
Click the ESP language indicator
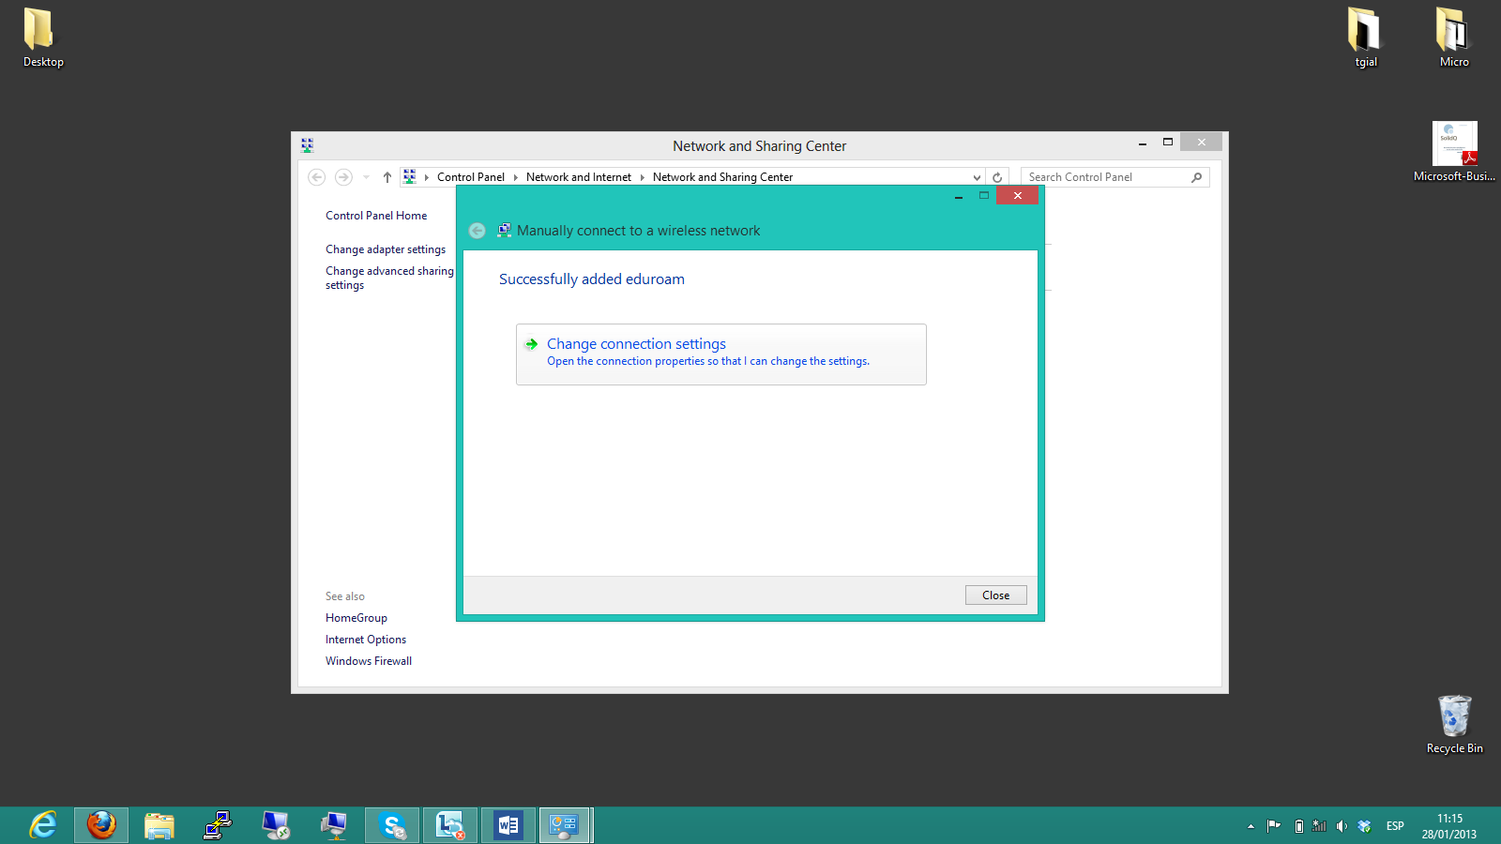1395,826
